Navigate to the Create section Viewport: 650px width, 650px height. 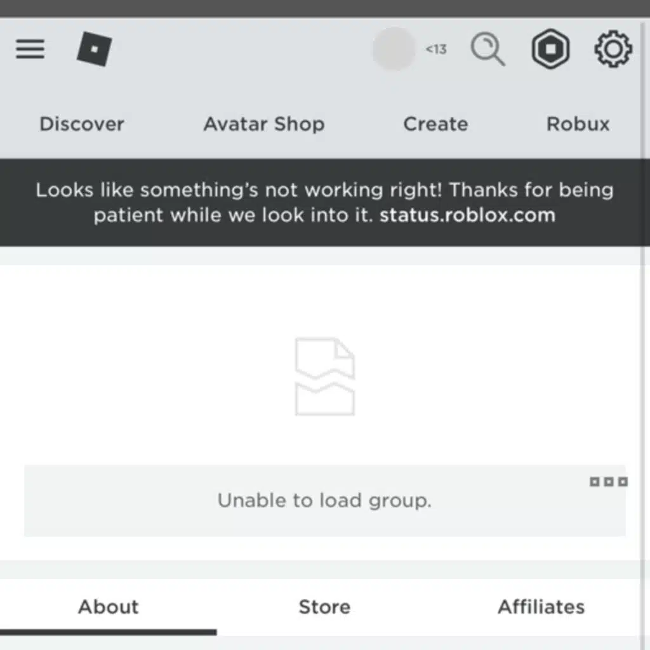(435, 124)
